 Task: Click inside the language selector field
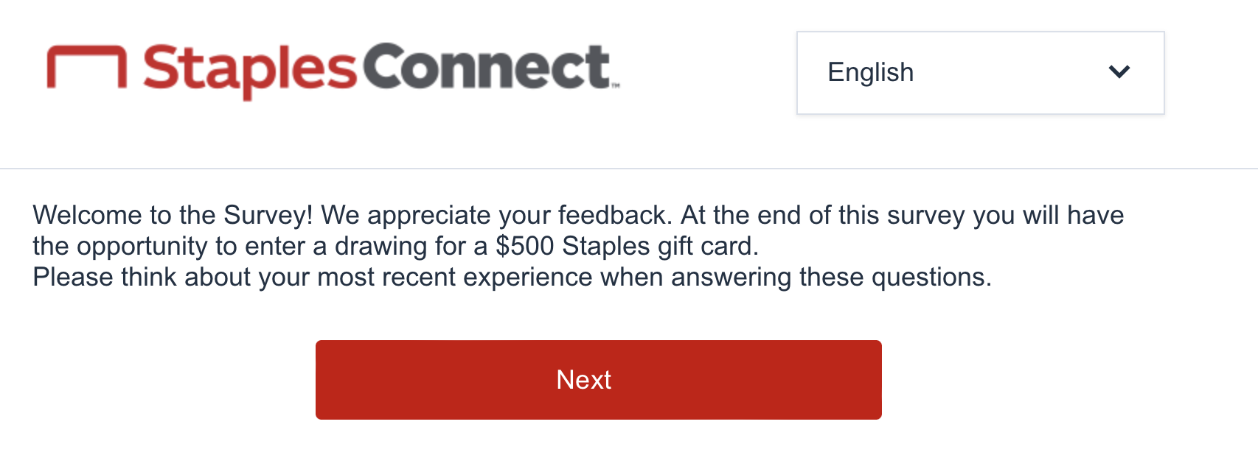(x=980, y=72)
